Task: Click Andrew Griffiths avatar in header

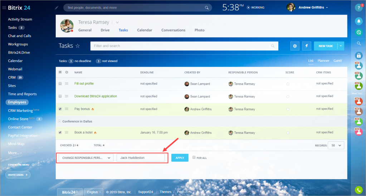Action: click(x=291, y=7)
